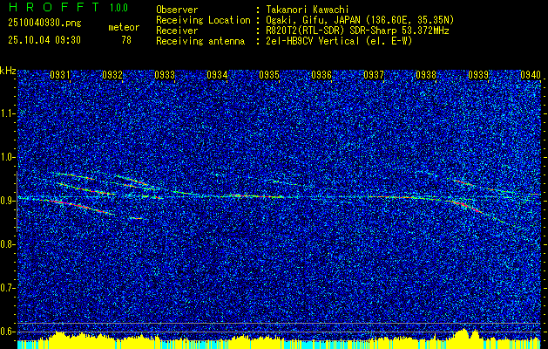
Task: Click the meteor count 78
Action: 126,40
